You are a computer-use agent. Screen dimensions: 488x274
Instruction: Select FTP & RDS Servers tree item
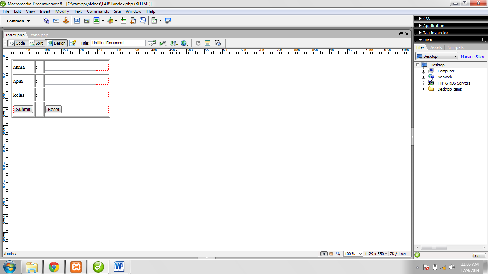[454, 83]
